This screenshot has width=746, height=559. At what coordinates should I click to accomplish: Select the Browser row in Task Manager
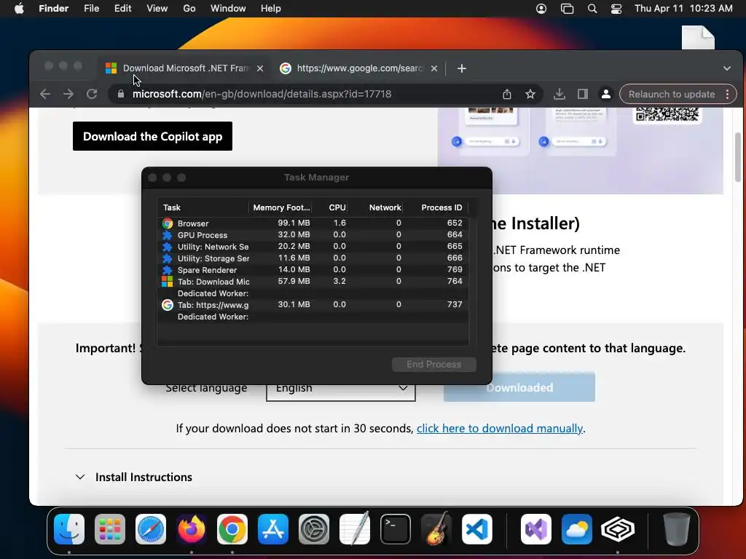[313, 223]
